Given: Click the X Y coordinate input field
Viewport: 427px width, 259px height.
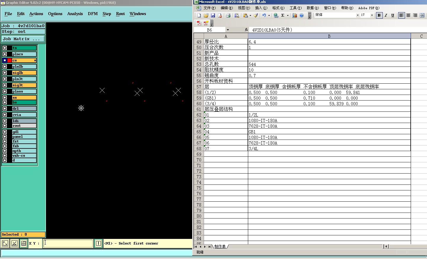Looking at the screenshot, I should 68,243.
